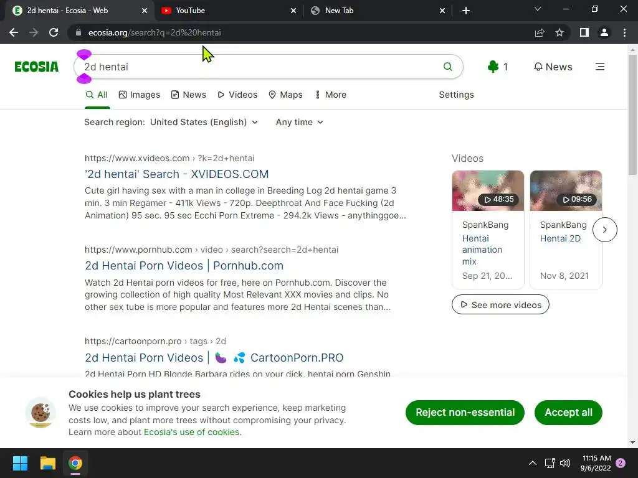
Task: Open the Chrome side panel
Action: tap(584, 32)
